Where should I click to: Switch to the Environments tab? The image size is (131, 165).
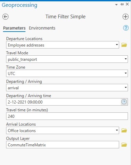42,28
